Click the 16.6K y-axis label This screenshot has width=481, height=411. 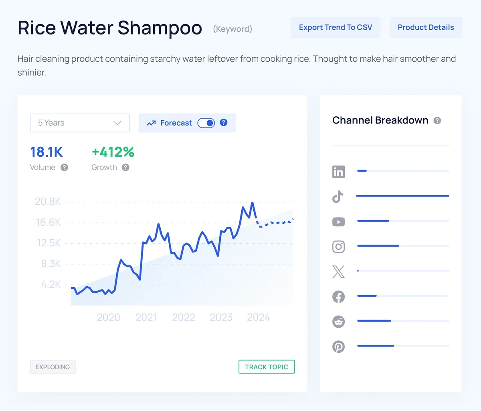[49, 222]
